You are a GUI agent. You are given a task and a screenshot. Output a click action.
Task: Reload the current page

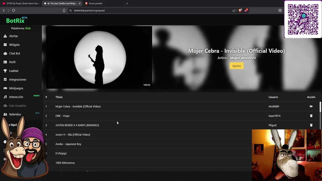[x=14, y=10]
